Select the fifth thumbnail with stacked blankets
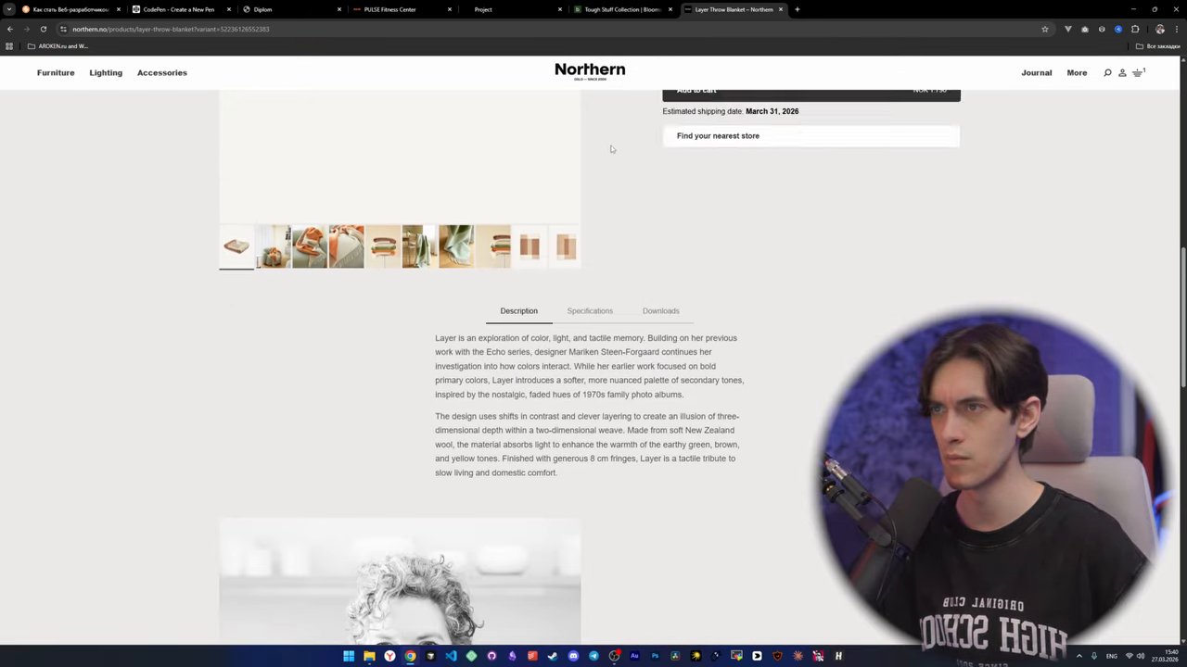 [383, 246]
